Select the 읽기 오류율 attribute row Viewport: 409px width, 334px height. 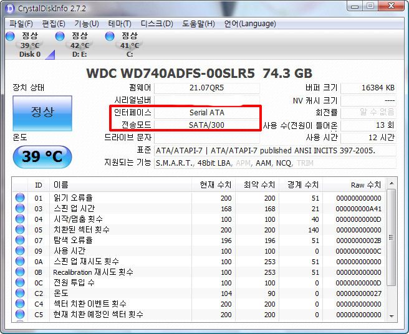point(200,198)
